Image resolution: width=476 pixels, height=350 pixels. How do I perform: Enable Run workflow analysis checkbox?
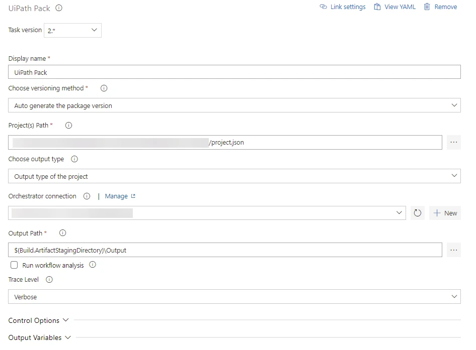pos(14,265)
